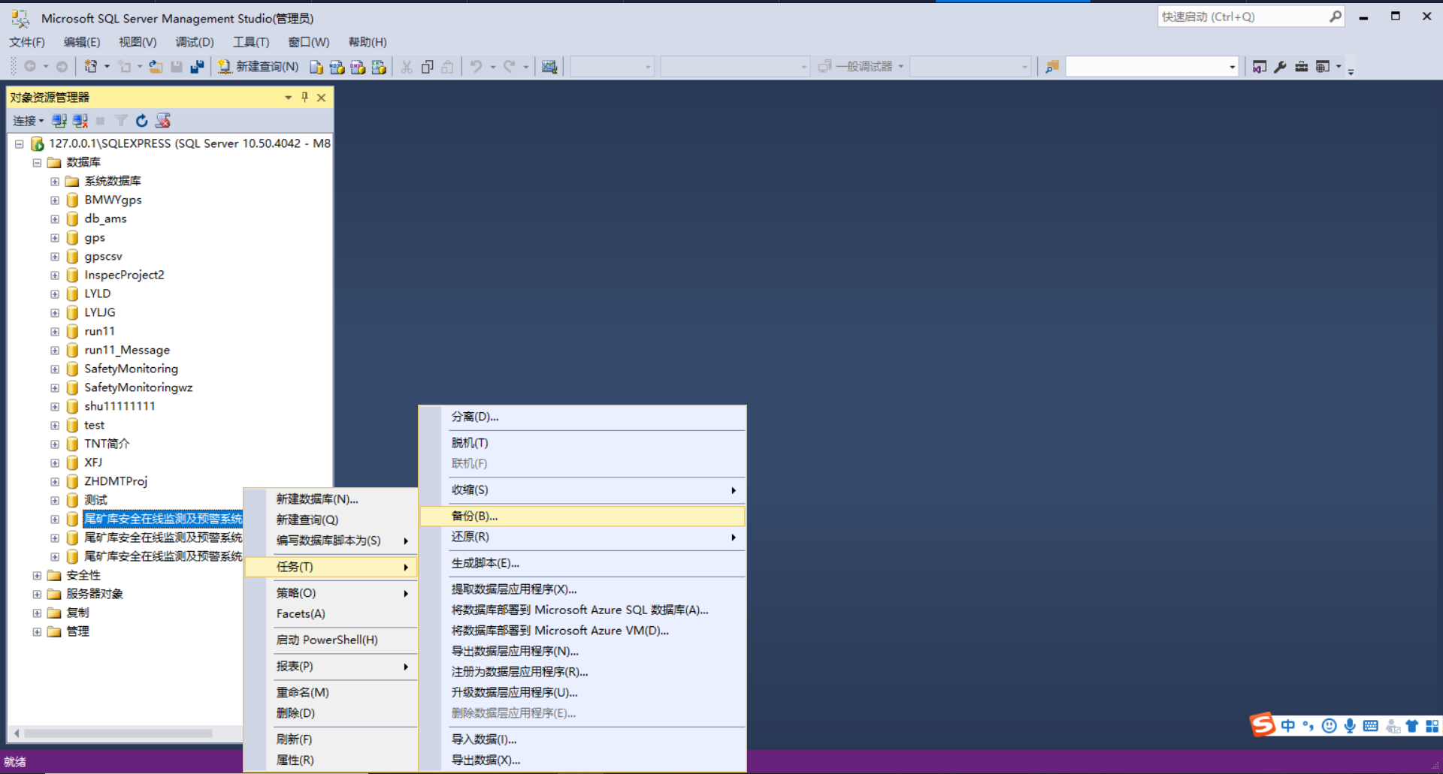This screenshot has width=1443, height=774.
Task: Refresh Object Explorer with the refresh icon
Action: (x=141, y=121)
